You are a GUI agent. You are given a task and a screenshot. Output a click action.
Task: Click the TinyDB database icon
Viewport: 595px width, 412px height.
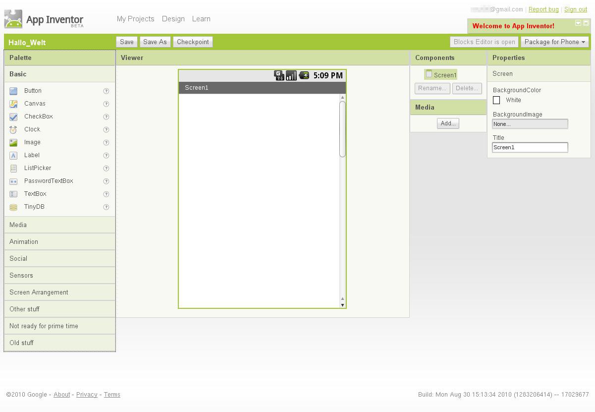tap(13, 207)
